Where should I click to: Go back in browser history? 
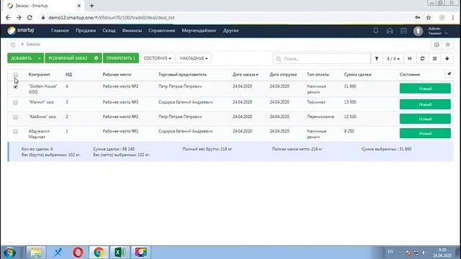click(x=8, y=17)
